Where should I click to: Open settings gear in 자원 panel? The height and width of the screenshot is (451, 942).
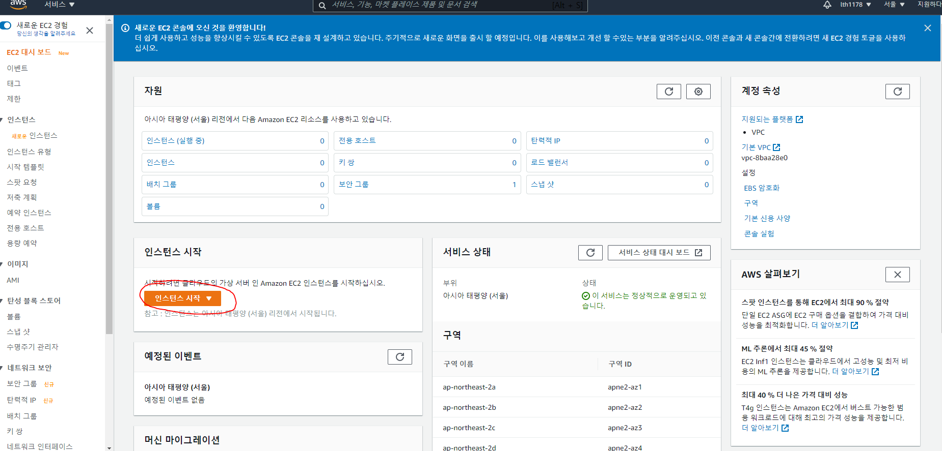click(698, 92)
